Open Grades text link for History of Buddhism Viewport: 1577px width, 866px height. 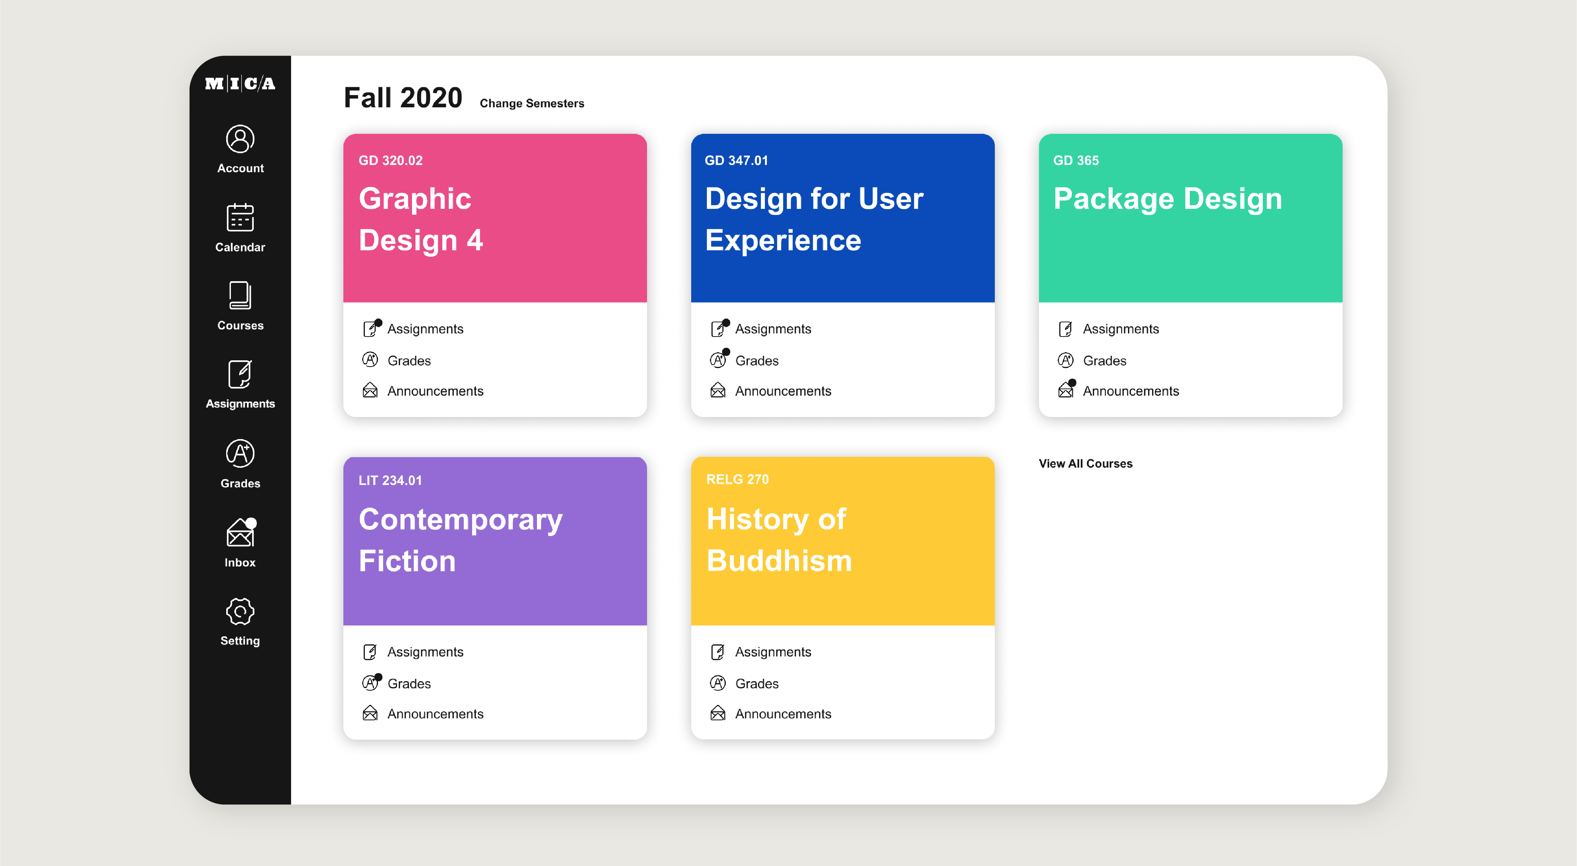pyautogui.click(x=757, y=684)
